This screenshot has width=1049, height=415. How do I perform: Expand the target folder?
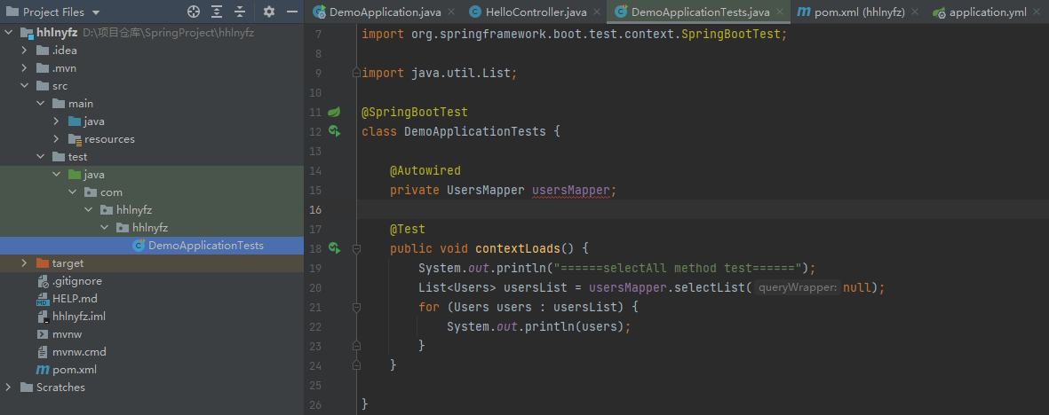[25, 263]
